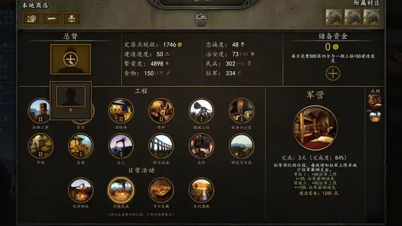Select the 石工 masonry project icon
The height and width of the screenshot is (226, 402).
click(121, 146)
